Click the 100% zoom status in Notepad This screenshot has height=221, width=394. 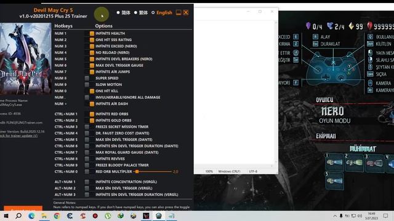point(209,171)
